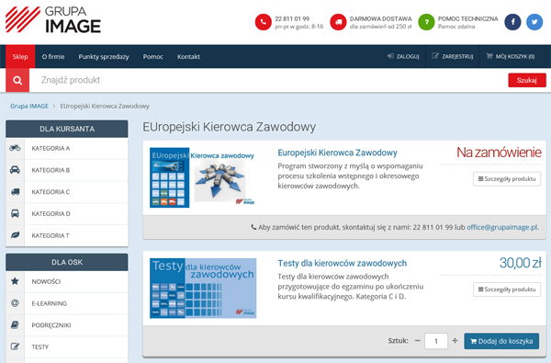Click the motorcycle icon for Kategoria A
Viewport: 551px width, 363px height.
pyautogui.click(x=15, y=148)
